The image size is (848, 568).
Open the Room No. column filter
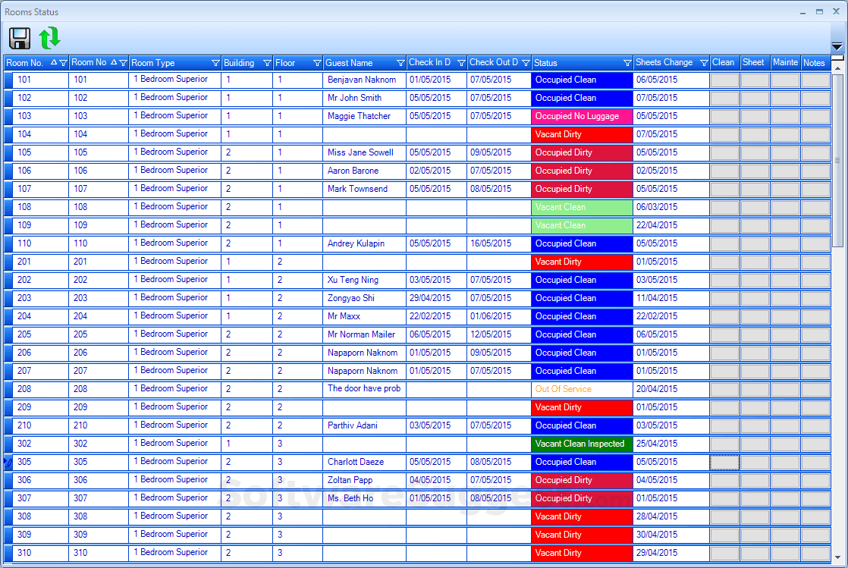coord(63,63)
